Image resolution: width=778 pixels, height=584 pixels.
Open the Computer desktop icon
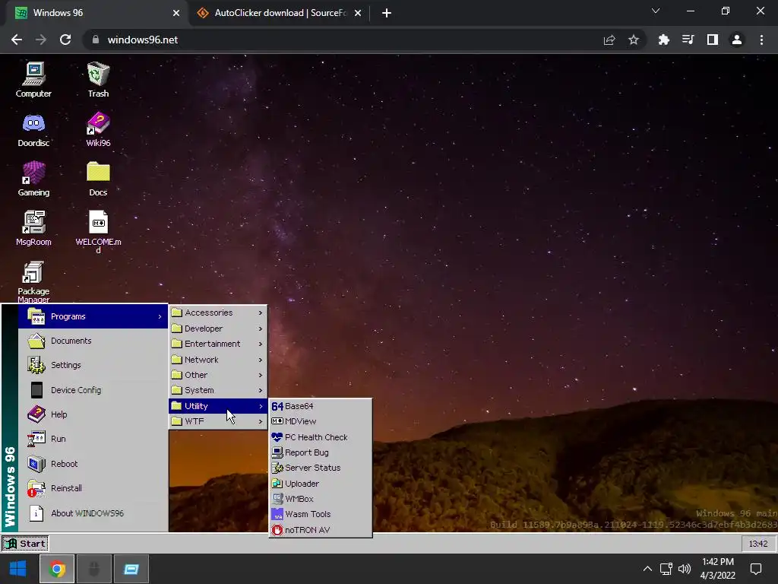point(33,79)
